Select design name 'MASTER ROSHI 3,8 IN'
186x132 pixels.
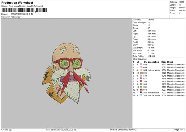(x=22, y=14)
